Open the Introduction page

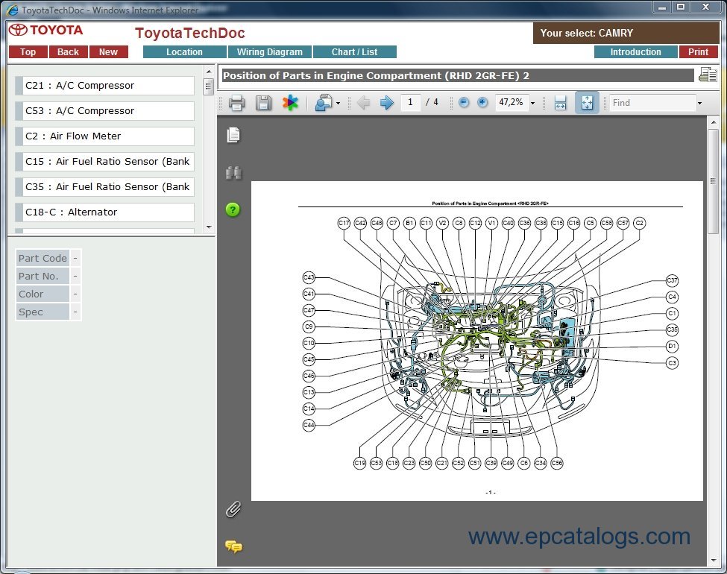[x=636, y=52]
